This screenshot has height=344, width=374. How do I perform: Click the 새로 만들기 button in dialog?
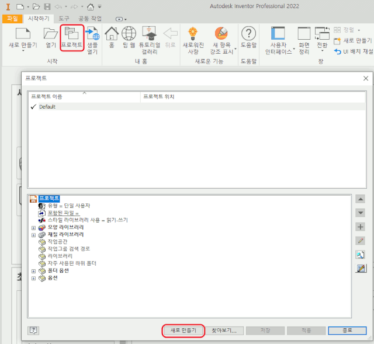pyautogui.click(x=183, y=331)
